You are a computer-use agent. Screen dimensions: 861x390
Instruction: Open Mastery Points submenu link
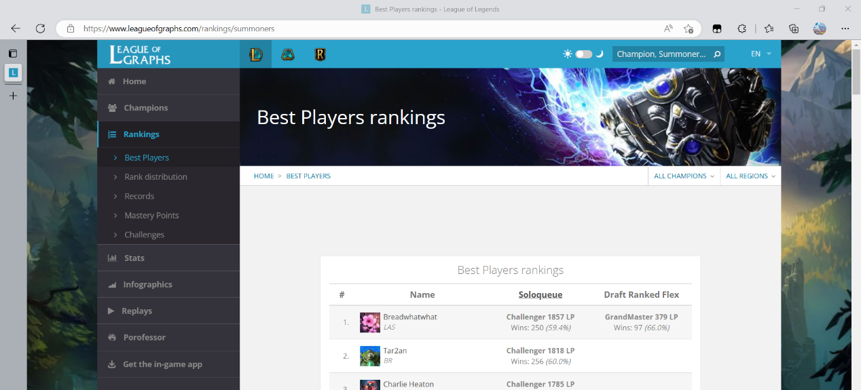151,216
